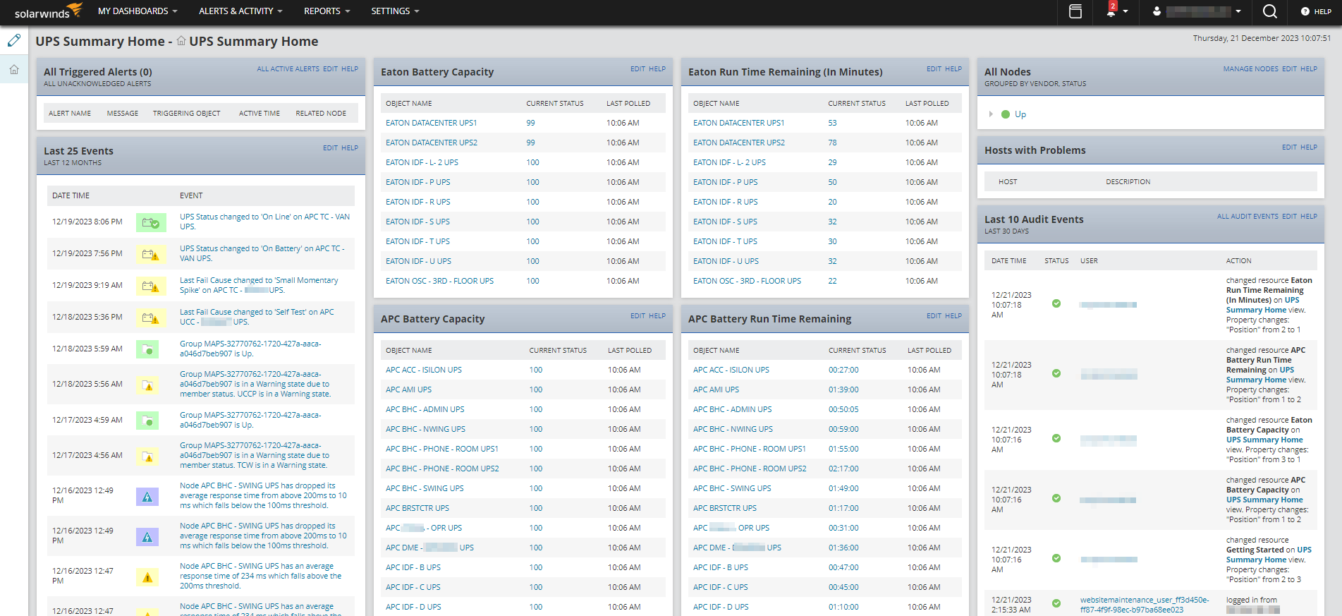Image resolution: width=1342 pixels, height=616 pixels.
Task: Click the Current Status header in Eaton Run Time
Action: [856, 104]
